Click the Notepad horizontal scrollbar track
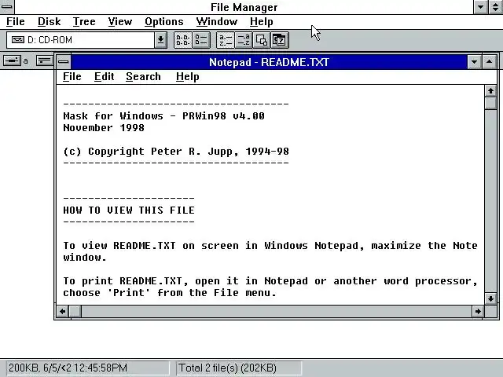The width and height of the screenshot is (503, 377). pos(277,311)
